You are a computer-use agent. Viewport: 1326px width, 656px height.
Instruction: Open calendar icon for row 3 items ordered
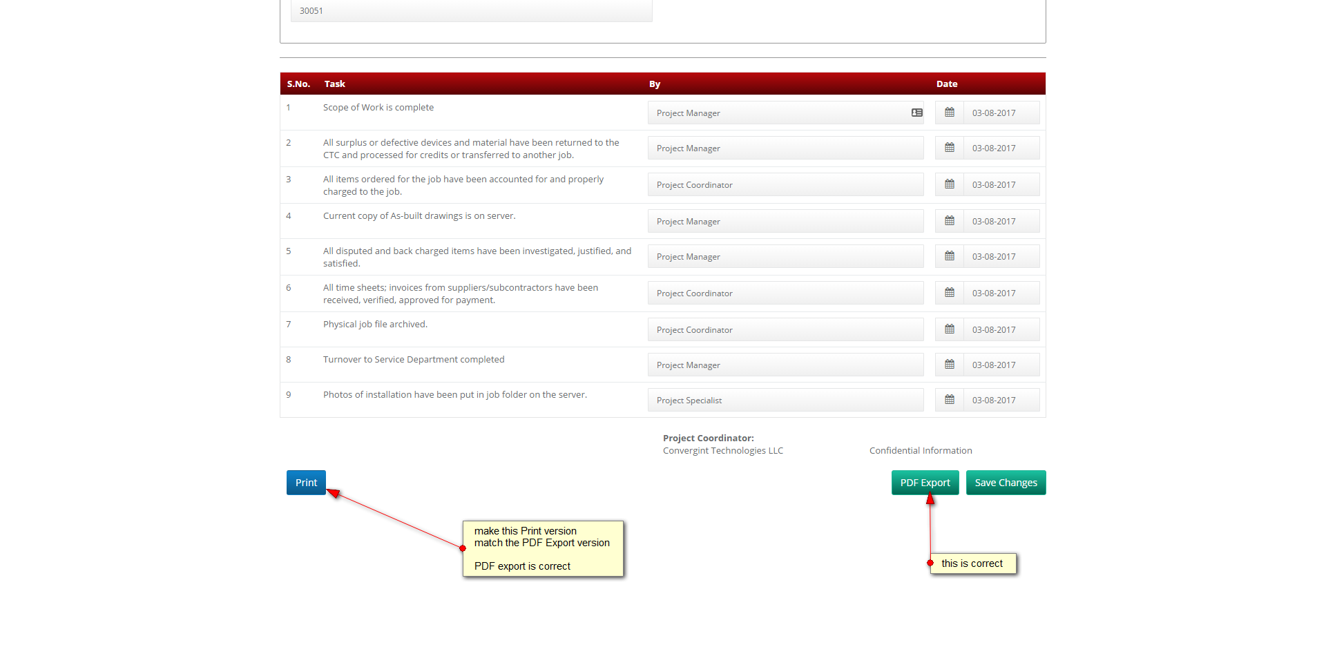(950, 184)
